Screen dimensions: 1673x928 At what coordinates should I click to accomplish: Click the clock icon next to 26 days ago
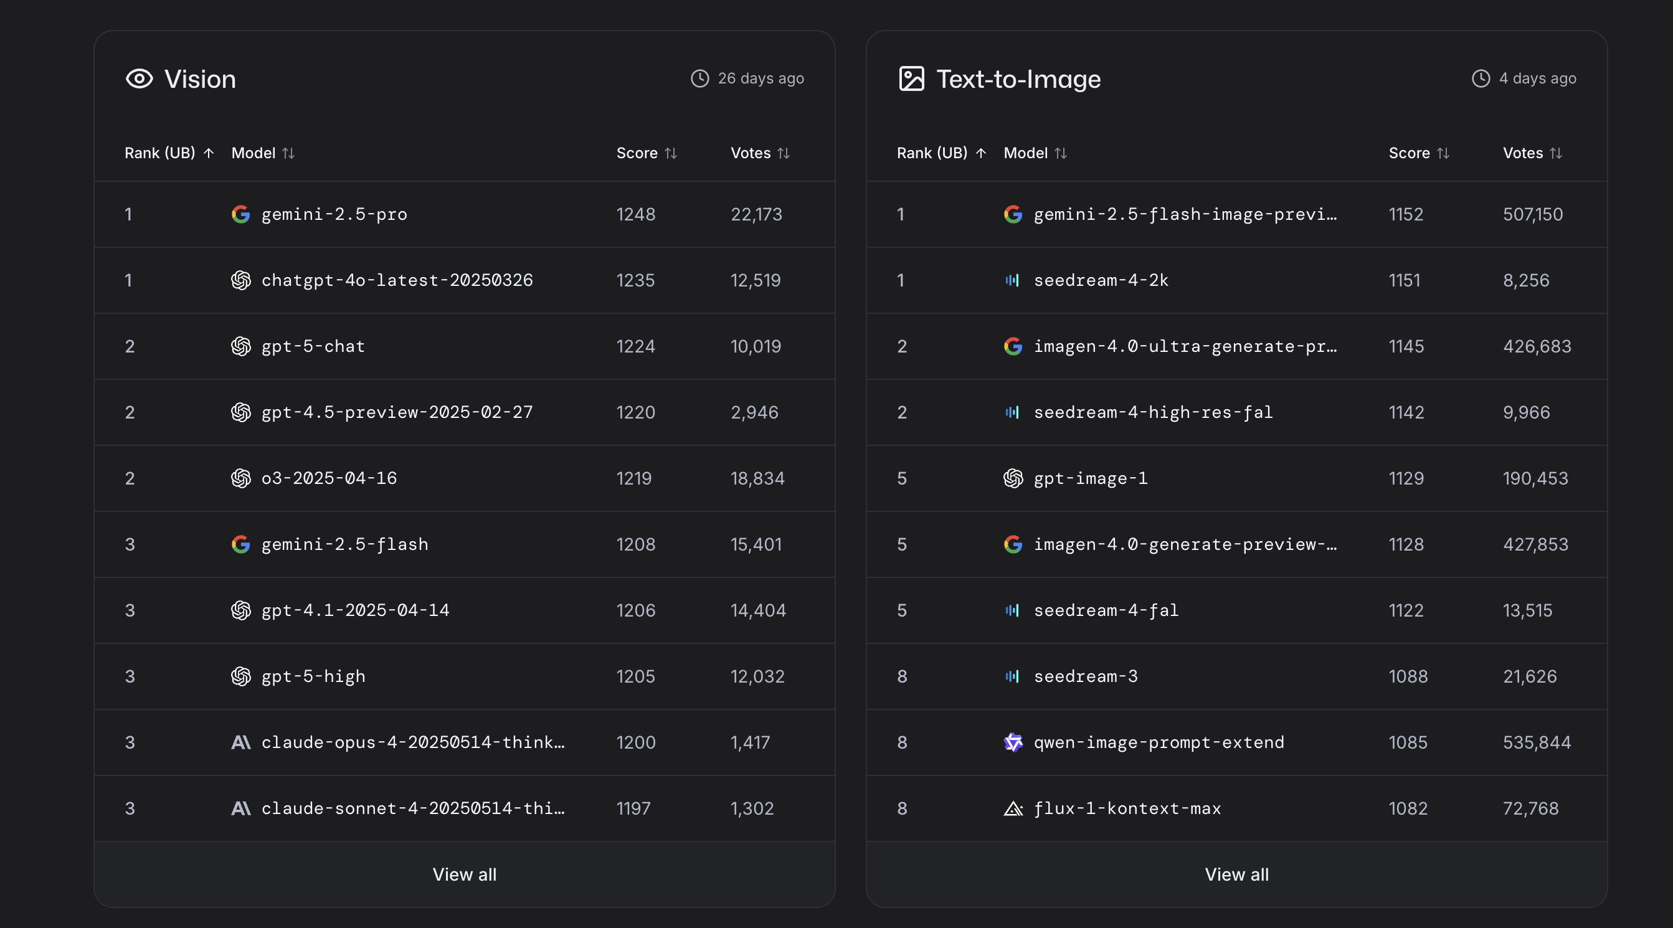pyautogui.click(x=699, y=78)
